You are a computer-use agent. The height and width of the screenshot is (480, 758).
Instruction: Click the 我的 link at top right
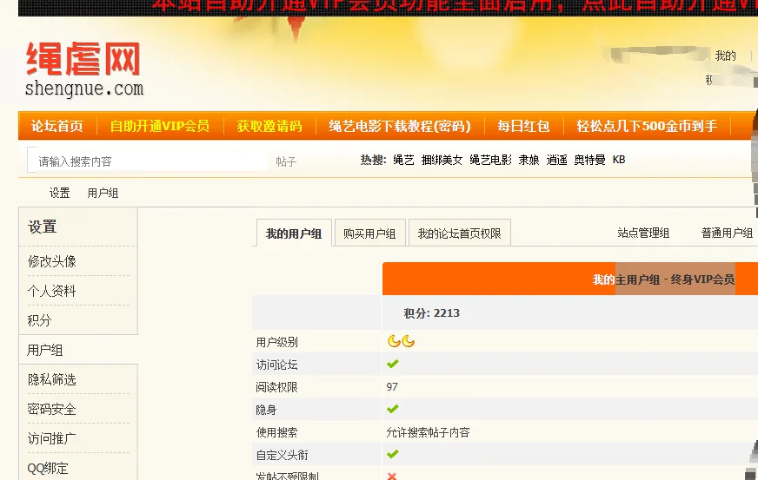click(x=725, y=56)
